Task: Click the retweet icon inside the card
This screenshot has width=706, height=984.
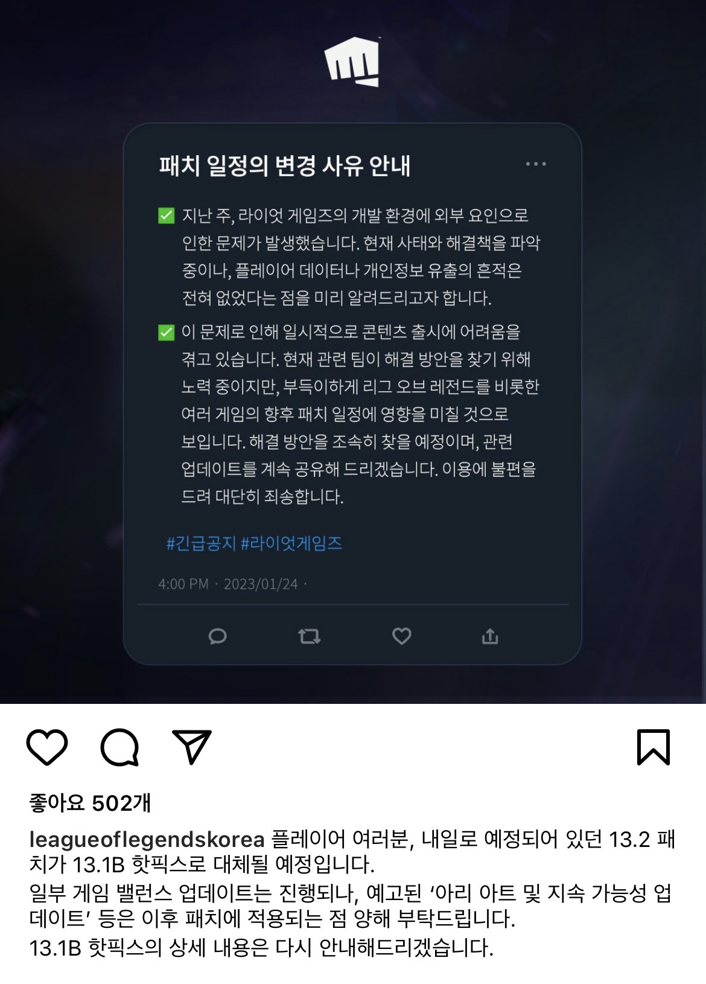Action: coord(310,636)
